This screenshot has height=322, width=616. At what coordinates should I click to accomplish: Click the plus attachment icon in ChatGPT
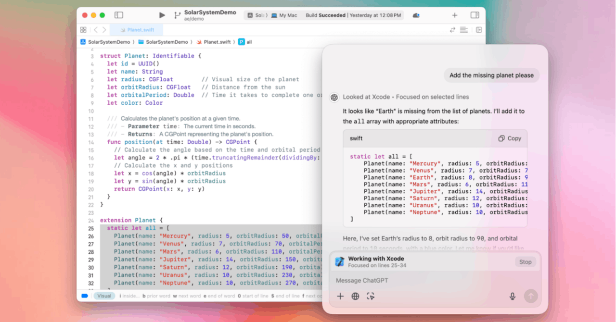[340, 296]
